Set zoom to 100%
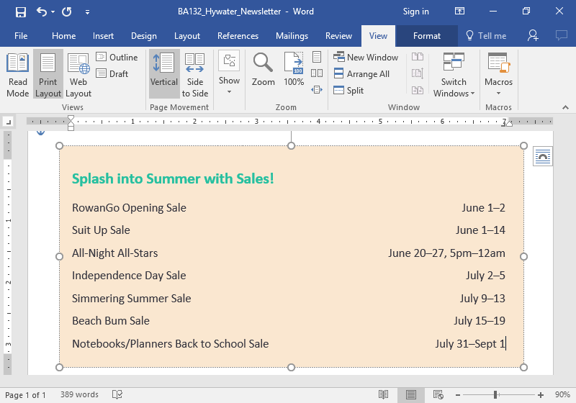576x403 pixels. click(x=294, y=71)
